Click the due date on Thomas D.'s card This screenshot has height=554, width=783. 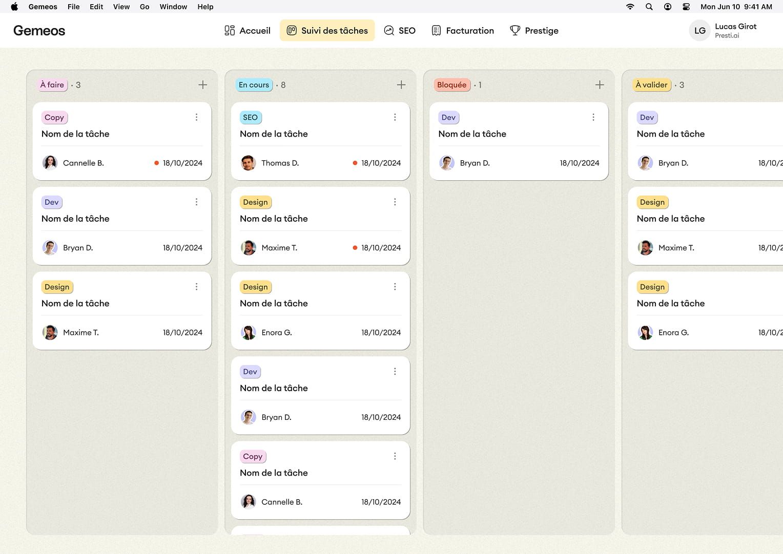pos(381,163)
